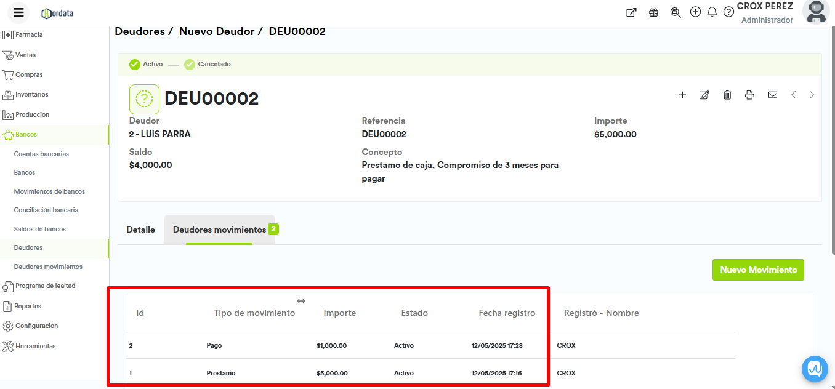Edit record with the pencil icon
The width and height of the screenshot is (835, 389).
pyautogui.click(x=704, y=95)
